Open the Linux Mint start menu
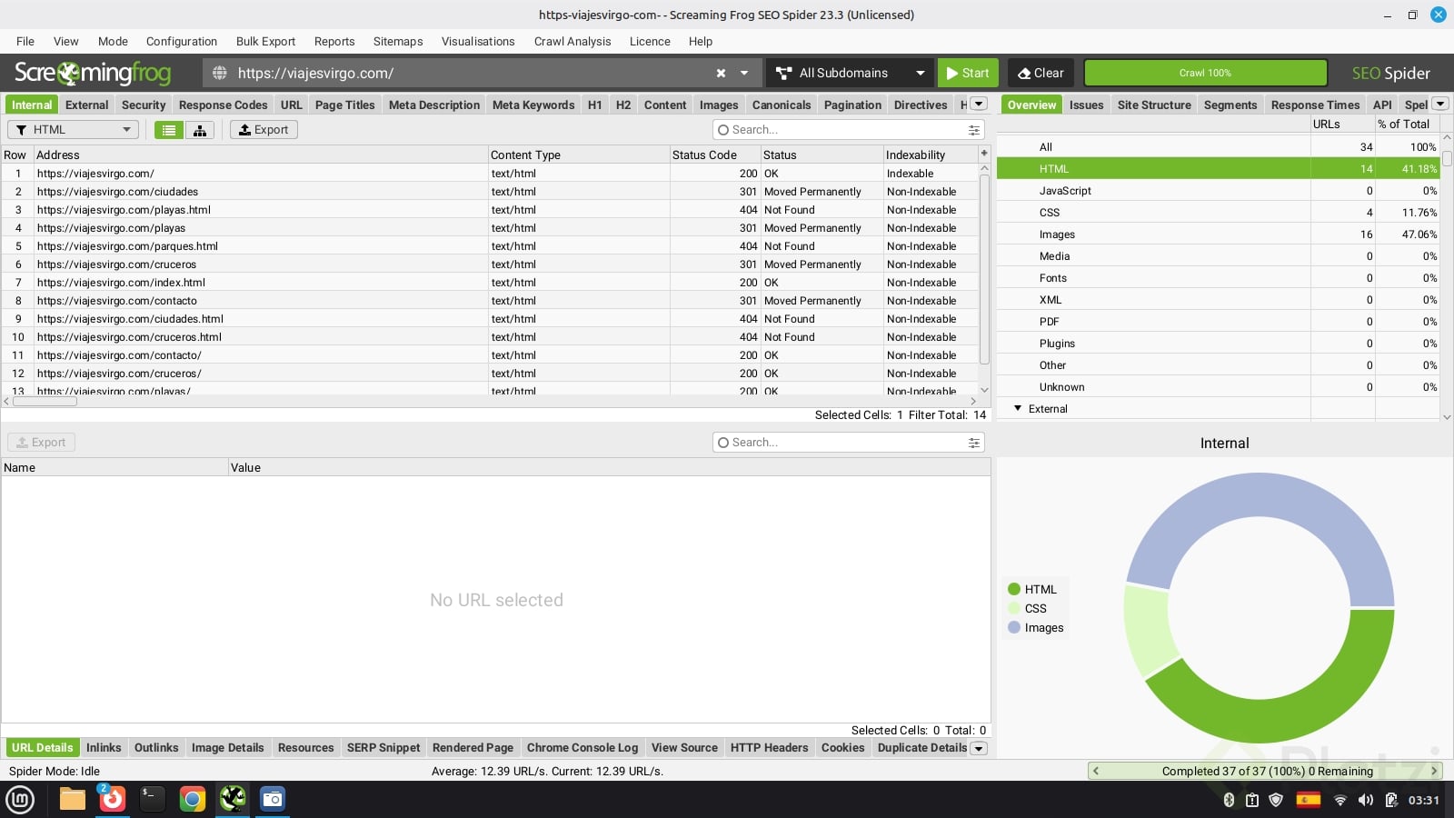The height and width of the screenshot is (818, 1454). pos(20,800)
